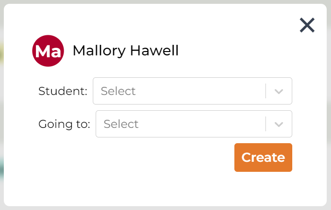Close the dialog with the X icon
331x210 pixels.
pos(307,25)
